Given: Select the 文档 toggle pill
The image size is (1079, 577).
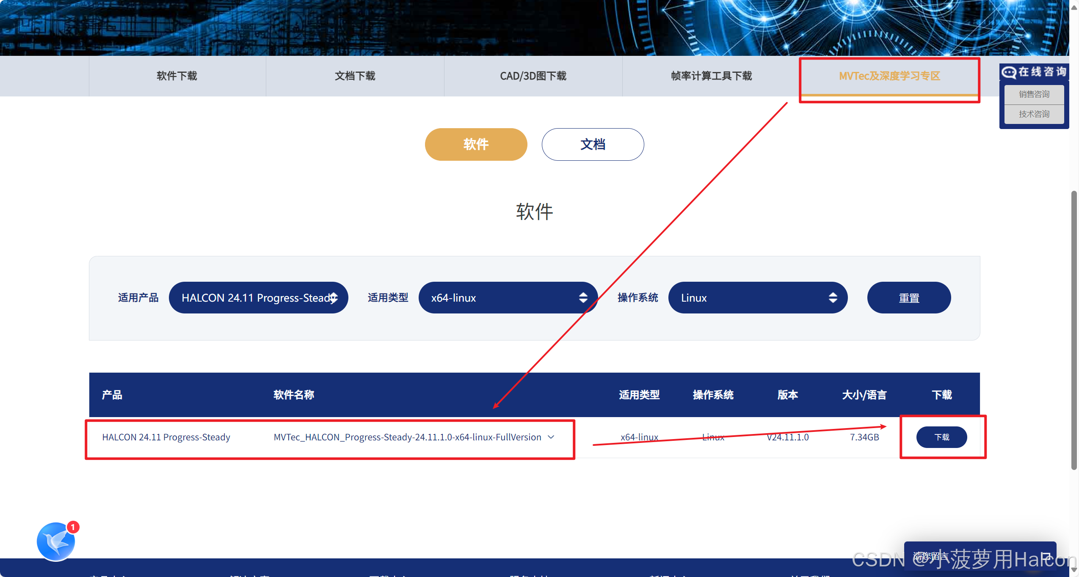Looking at the screenshot, I should pos(593,144).
